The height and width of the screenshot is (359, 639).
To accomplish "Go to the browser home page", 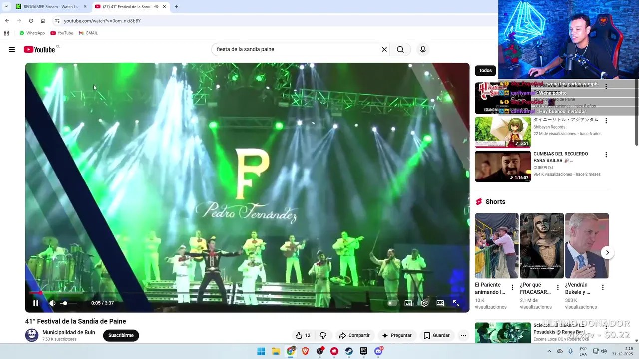I will 43,21.
